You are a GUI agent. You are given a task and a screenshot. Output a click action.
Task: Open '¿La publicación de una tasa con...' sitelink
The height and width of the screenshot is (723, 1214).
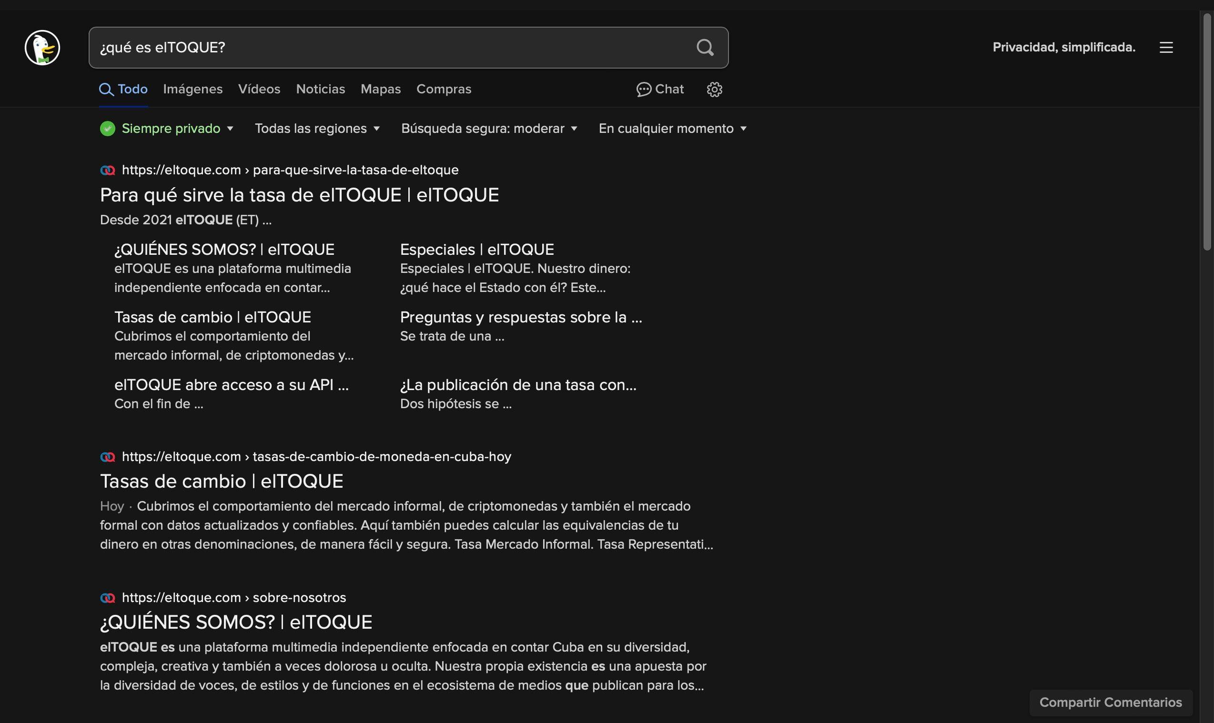click(x=518, y=385)
